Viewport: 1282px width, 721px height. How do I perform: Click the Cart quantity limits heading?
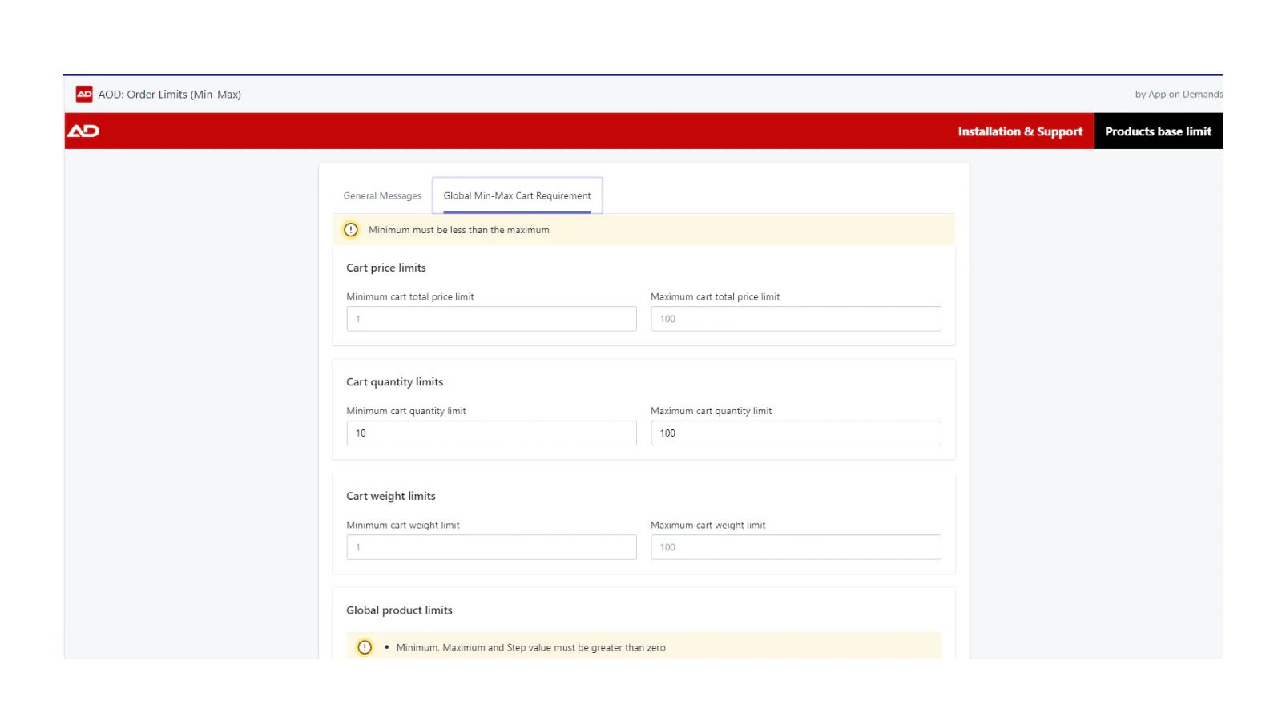click(x=394, y=382)
